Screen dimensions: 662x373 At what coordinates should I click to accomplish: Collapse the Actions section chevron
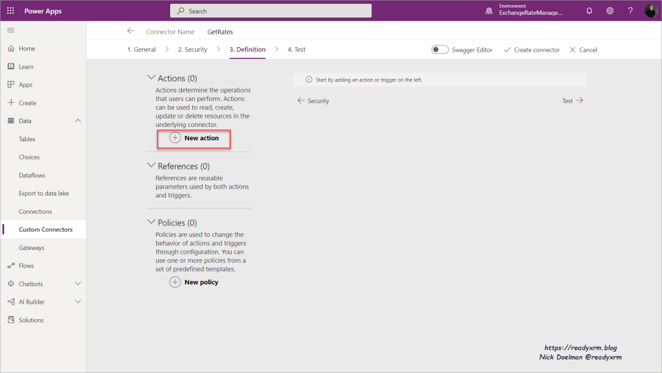pyautogui.click(x=151, y=78)
